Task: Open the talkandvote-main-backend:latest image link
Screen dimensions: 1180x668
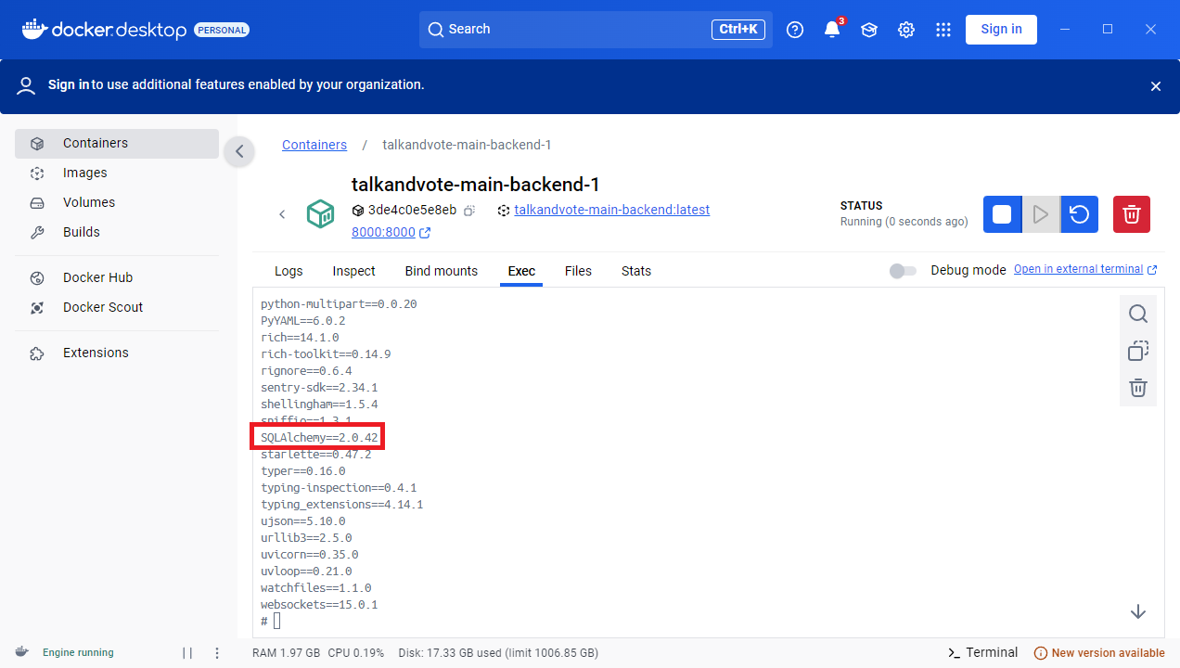Action: click(x=612, y=210)
